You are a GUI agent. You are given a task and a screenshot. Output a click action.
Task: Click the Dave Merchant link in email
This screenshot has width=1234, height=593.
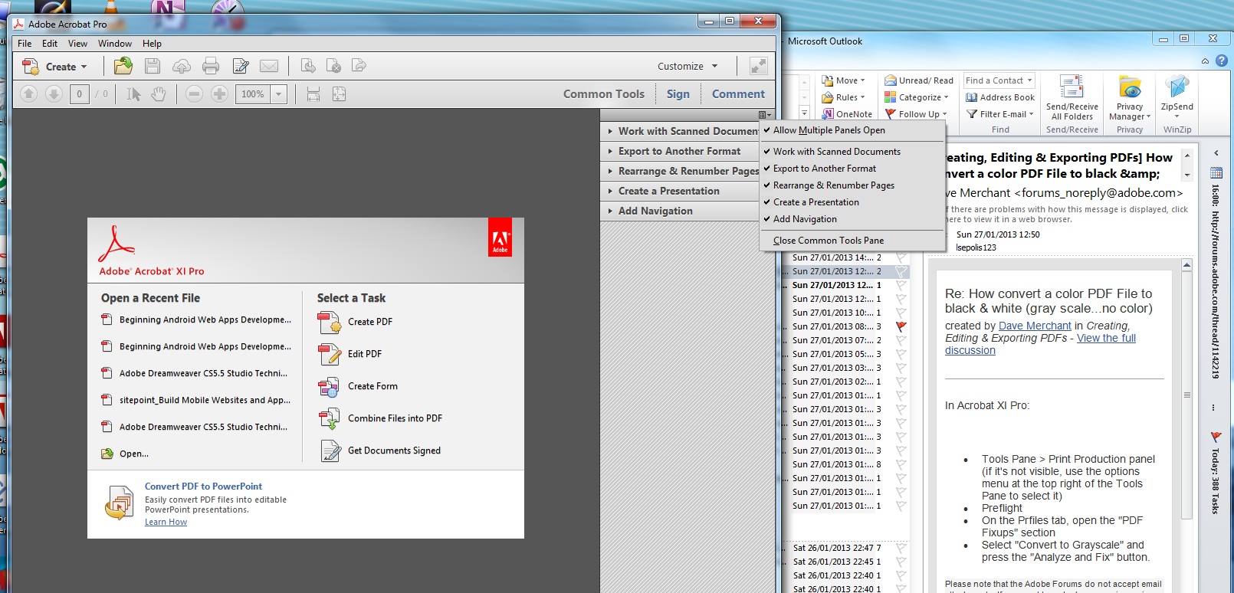(x=1035, y=326)
